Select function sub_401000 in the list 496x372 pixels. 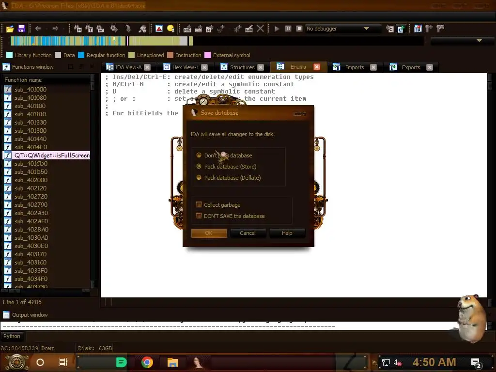[47, 90]
